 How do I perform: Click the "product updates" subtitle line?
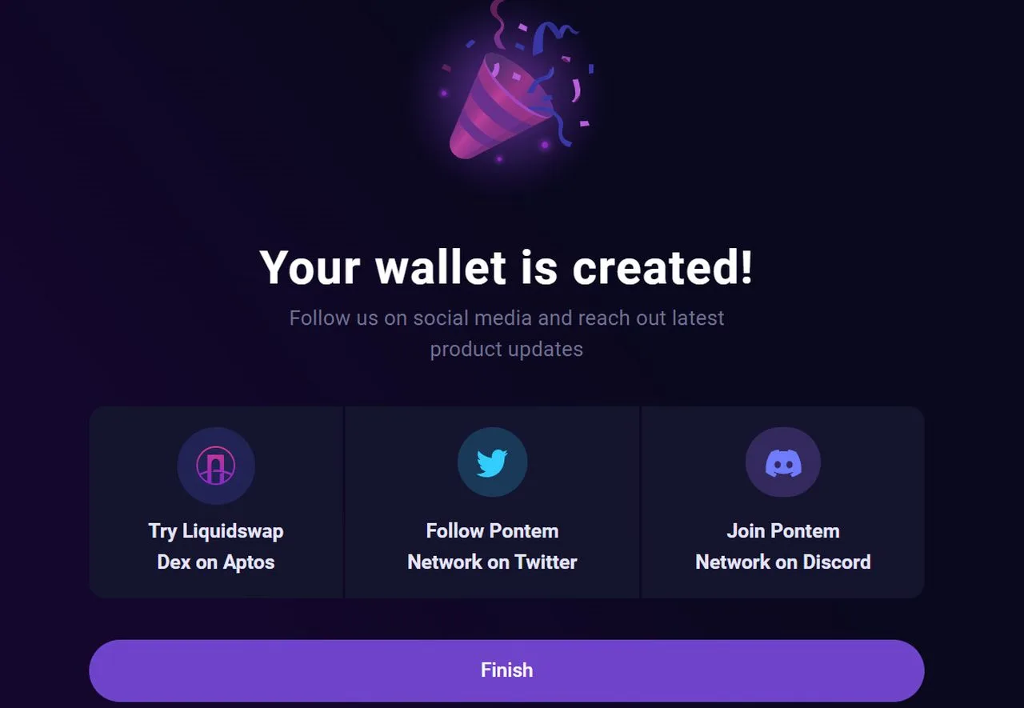(506, 350)
